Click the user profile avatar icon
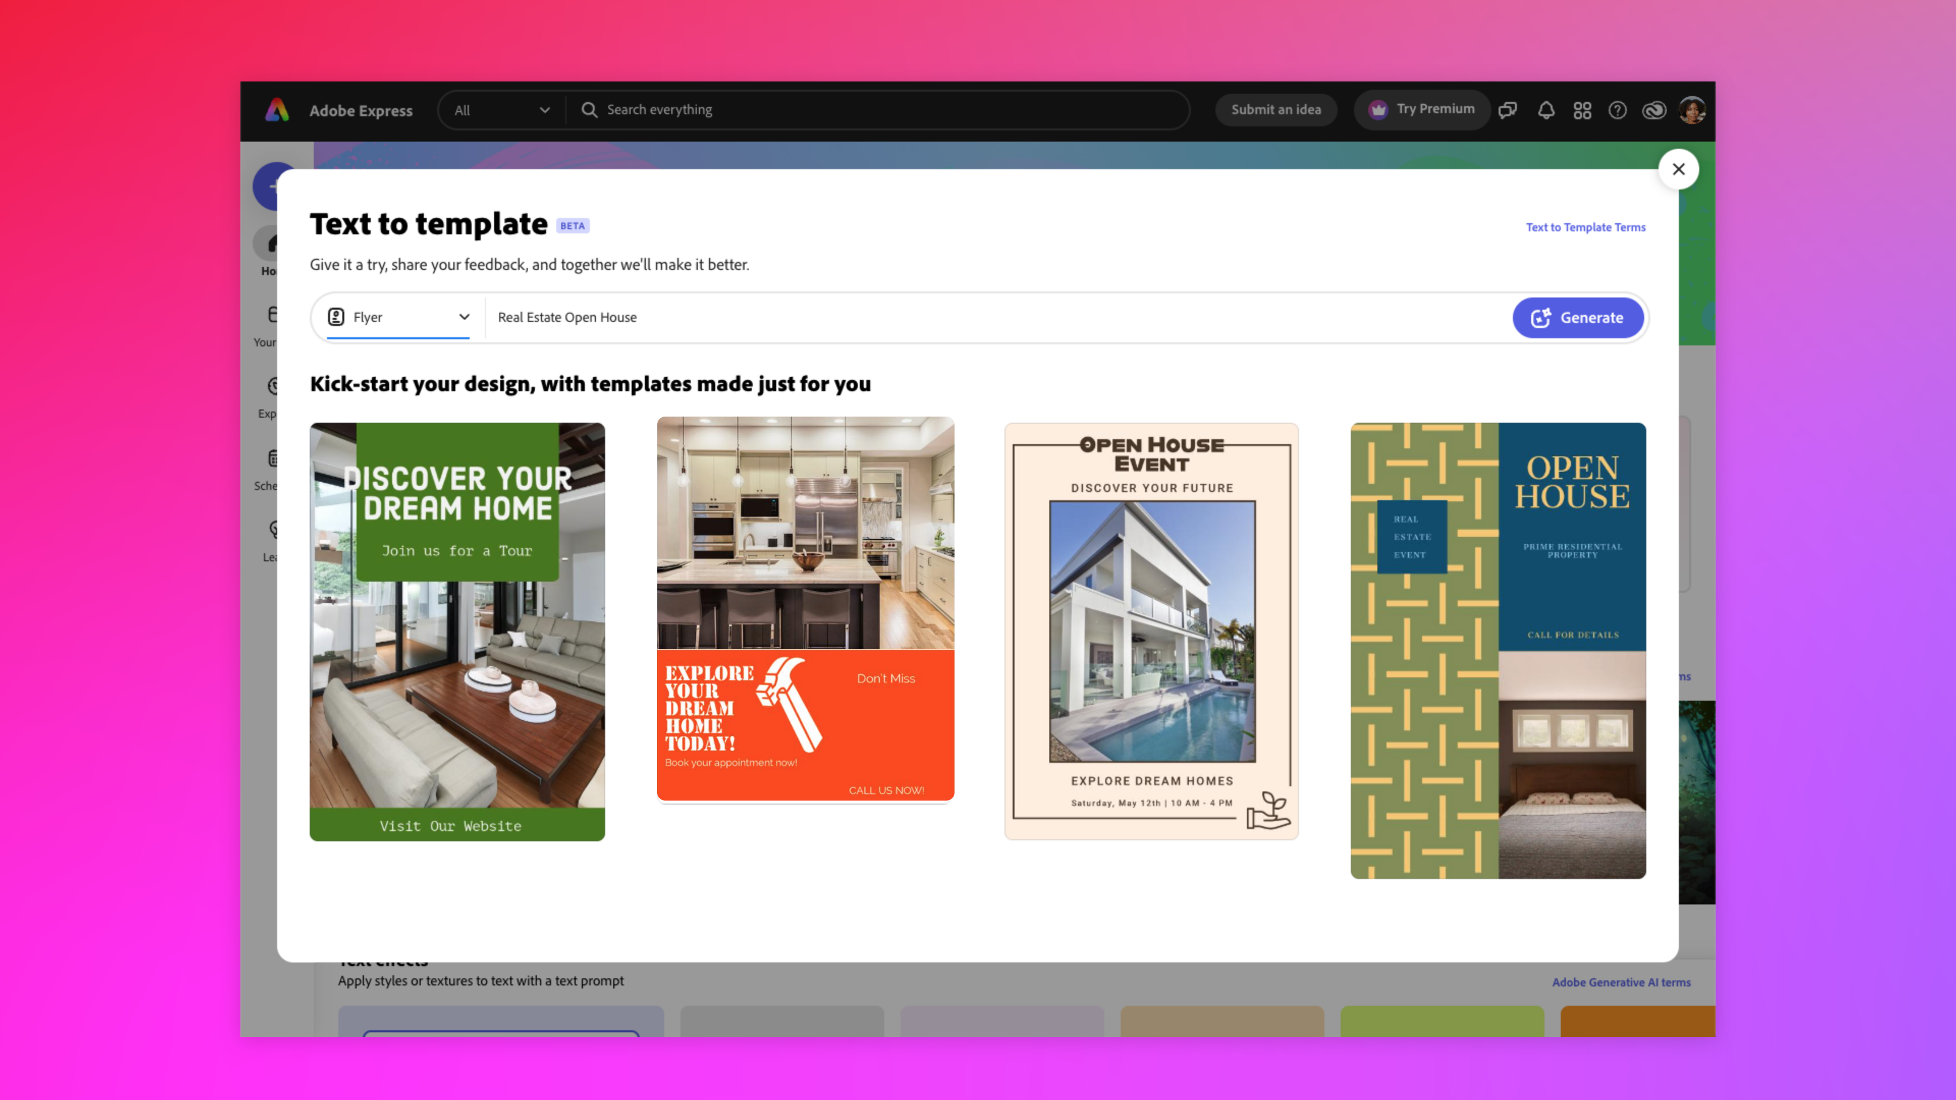This screenshot has height=1100, width=1956. point(1691,109)
